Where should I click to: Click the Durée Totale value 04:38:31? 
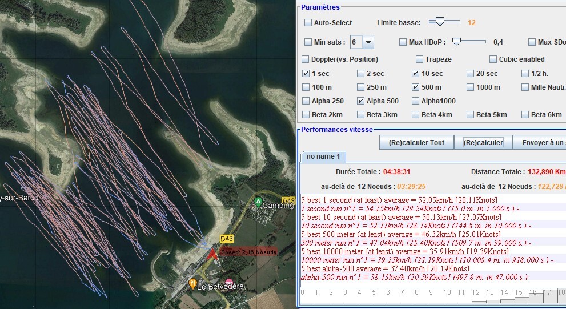coord(397,172)
